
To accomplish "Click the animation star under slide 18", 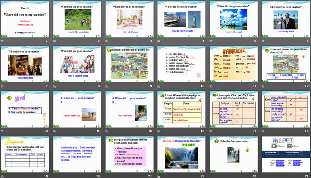I will click(263, 131).
